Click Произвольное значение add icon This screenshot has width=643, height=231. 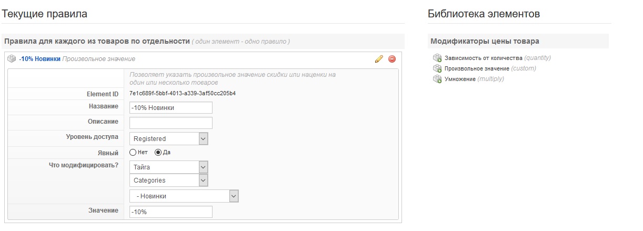437,68
